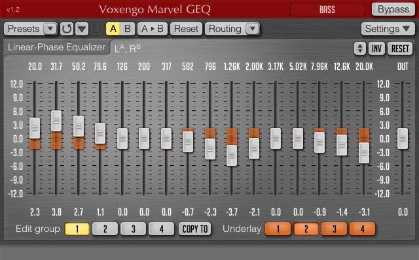
Task: Toggle Underlay 1
Action: pyautogui.click(x=278, y=229)
